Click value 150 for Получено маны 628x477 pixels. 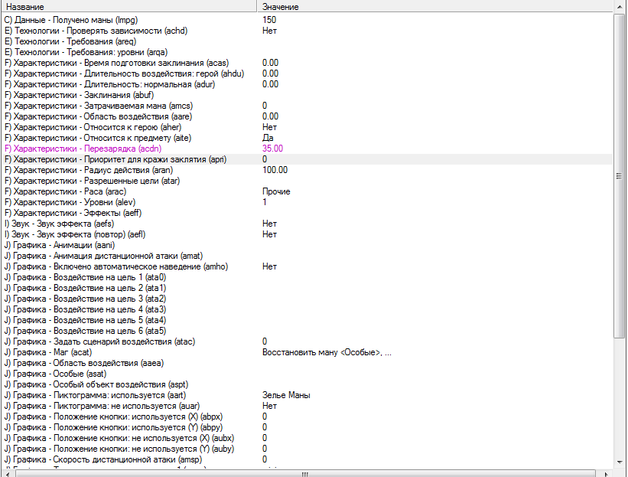tap(269, 20)
